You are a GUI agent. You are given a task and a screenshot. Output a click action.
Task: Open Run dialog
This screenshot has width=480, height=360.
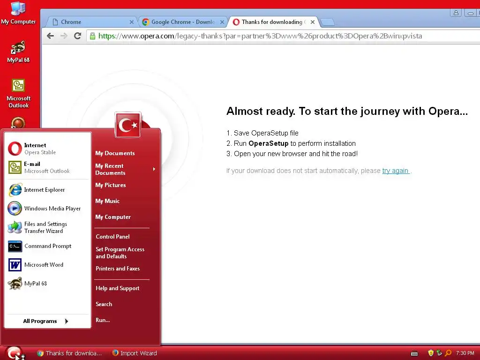[x=103, y=320]
